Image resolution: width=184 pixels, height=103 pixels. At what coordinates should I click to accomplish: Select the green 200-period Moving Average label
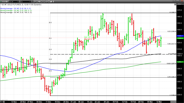16,10
